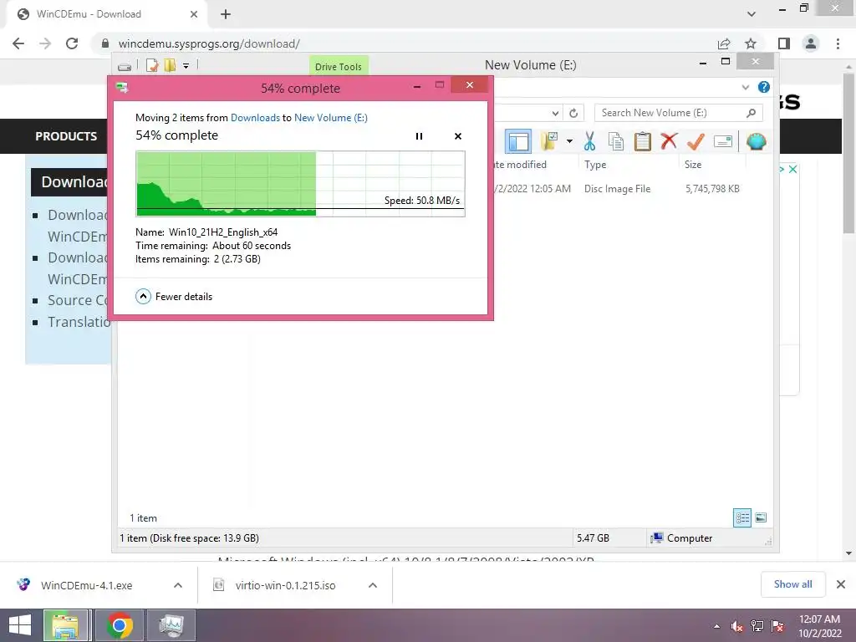The height and width of the screenshot is (642, 856).
Task: Expand the address bar history dropdown
Action: tap(555, 113)
